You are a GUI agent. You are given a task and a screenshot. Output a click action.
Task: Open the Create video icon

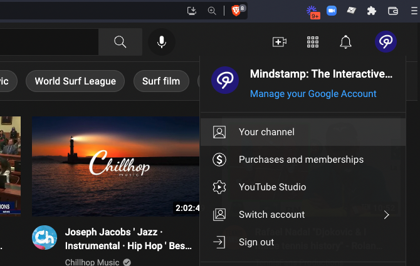pos(280,42)
